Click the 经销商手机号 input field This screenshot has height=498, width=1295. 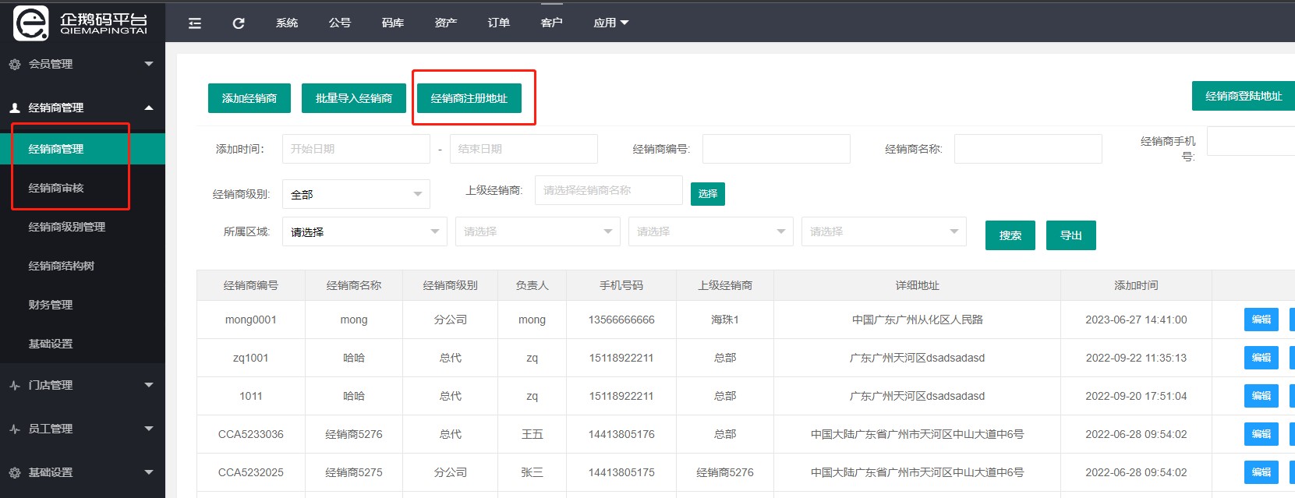(1251, 141)
